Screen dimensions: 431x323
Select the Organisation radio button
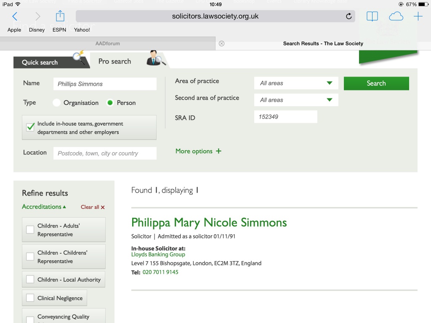[57, 103]
